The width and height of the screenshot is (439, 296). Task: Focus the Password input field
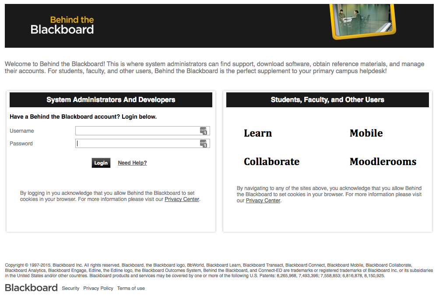coord(143,144)
